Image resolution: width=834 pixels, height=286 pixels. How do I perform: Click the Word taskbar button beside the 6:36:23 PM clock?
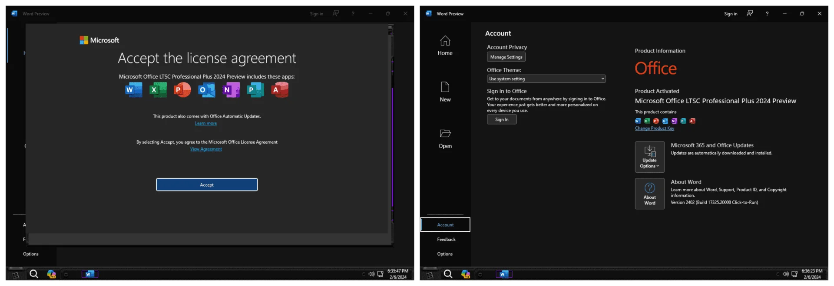[504, 274]
